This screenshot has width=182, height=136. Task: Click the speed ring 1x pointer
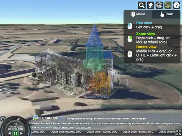coord(19,119)
